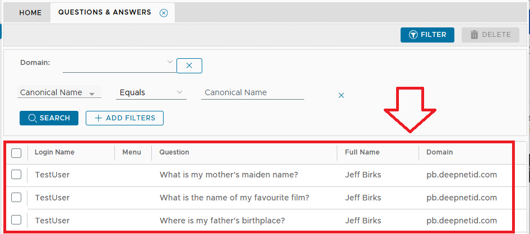
Task: Select checkbox for father's birthplace row
Action: [16, 219]
